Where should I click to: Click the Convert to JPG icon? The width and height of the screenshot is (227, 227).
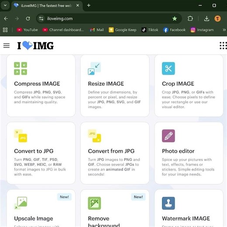(21, 136)
